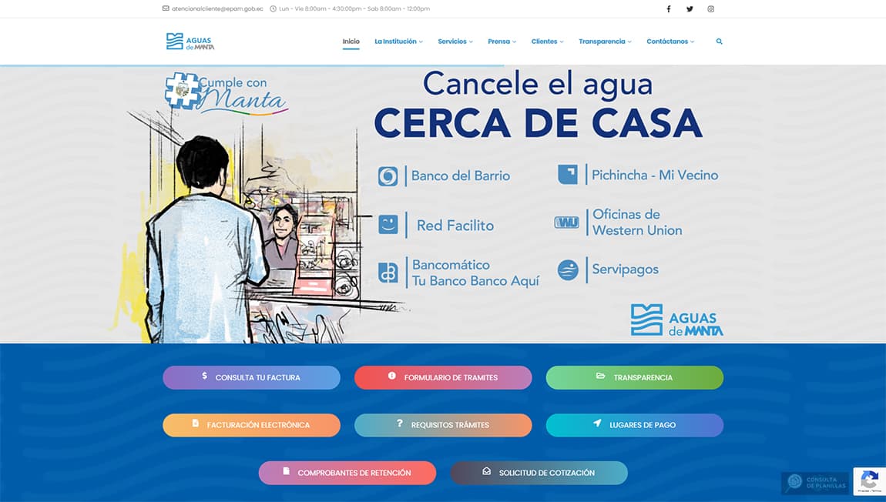
Task: Click the Consulta tu Factura button
Action: coord(251,377)
